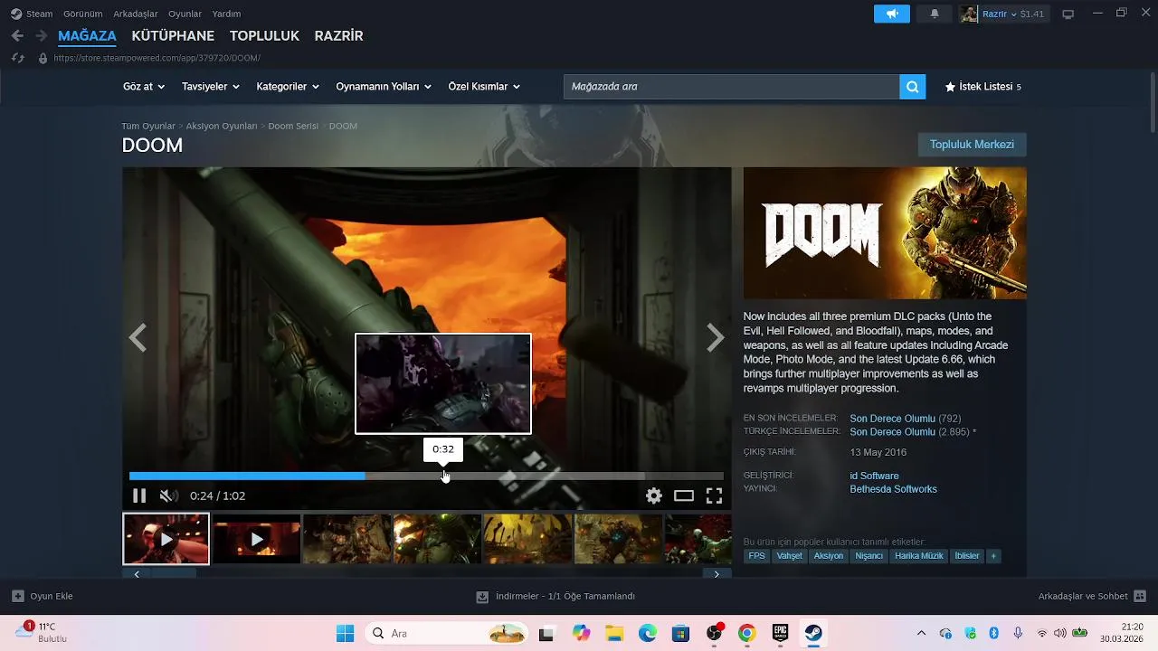Screen dimensions: 1158x651
Task: Open the Bethesda Softworks publisher link
Action: pyautogui.click(x=893, y=489)
